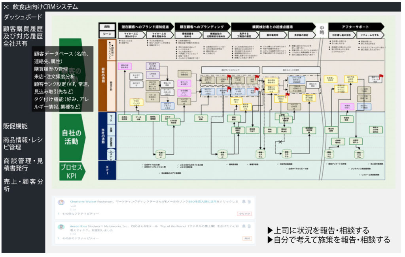405x257 pixels.
Task: Click Aaron Rios's avatar icon
Action: (61, 227)
